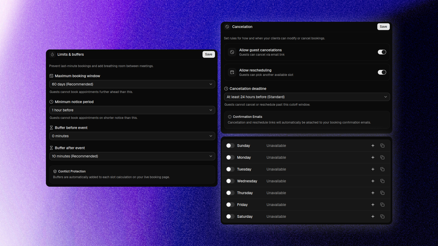This screenshot has width=438, height=246.
Task: Select the Buffer before event field
Action: pyautogui.click(x=132, y=136)
